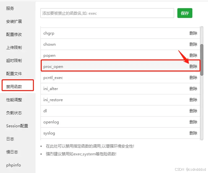208x173 pixels.
Task: Delete the chown function entry
Action: tap(193, 44)
